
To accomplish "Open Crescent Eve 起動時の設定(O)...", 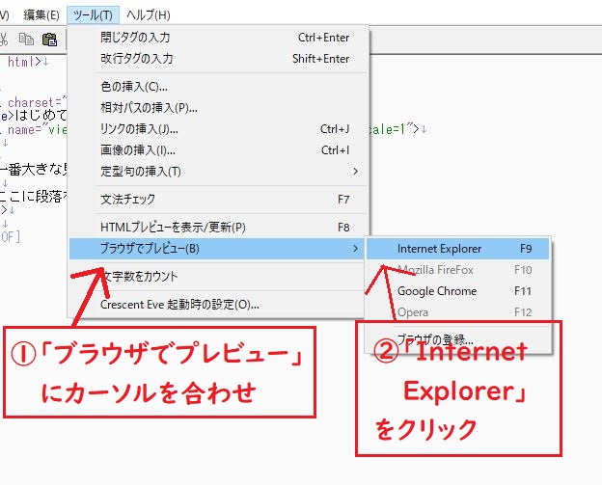I will tap(179, 305).
